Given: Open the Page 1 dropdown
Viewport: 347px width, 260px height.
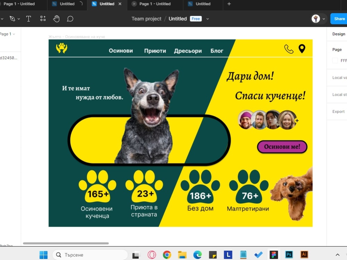Looking at the screenshot, I should [x=8, y=34].
